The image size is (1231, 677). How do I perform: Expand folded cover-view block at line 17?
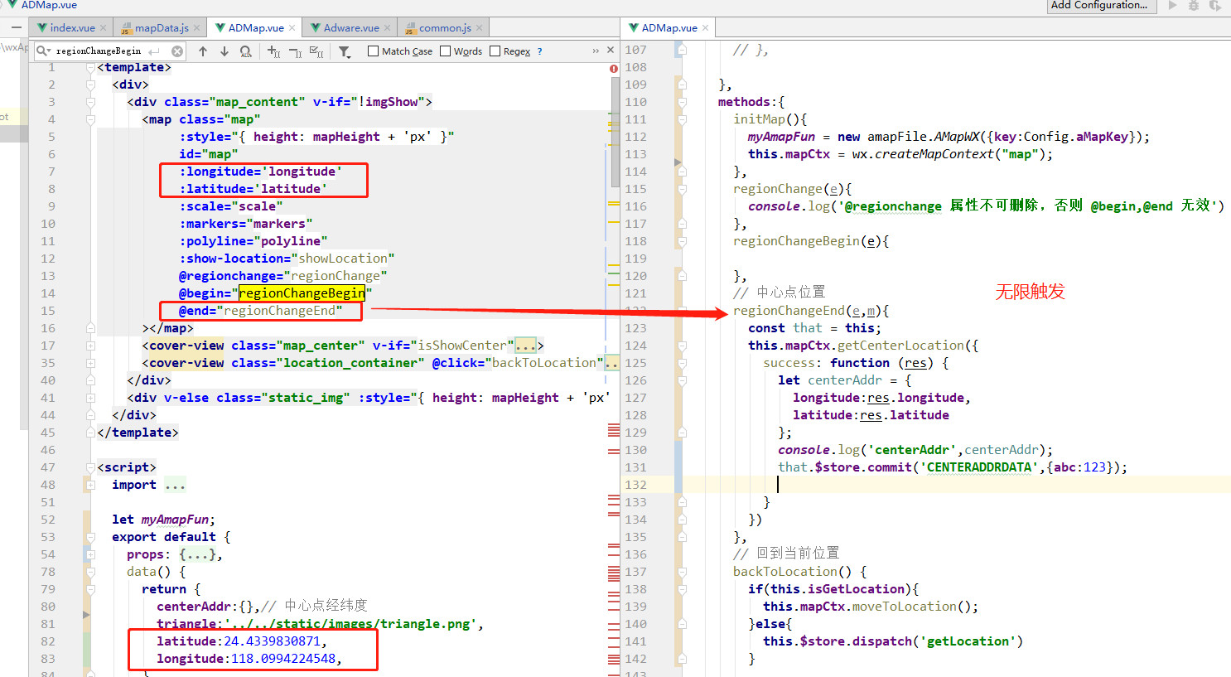pyautogui.click(x=91, y=346)
